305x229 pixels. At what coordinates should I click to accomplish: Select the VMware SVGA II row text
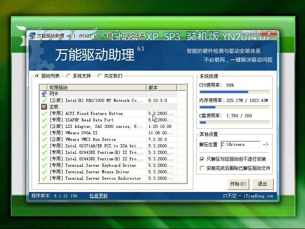pyautogui.click(x=73, y=133)
